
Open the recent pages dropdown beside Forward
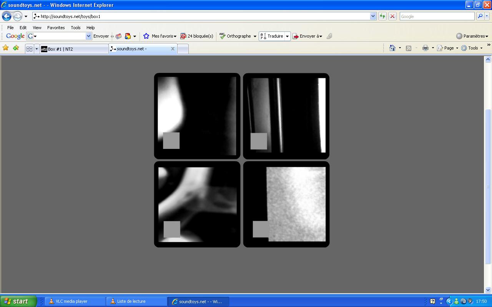point(26,17)
